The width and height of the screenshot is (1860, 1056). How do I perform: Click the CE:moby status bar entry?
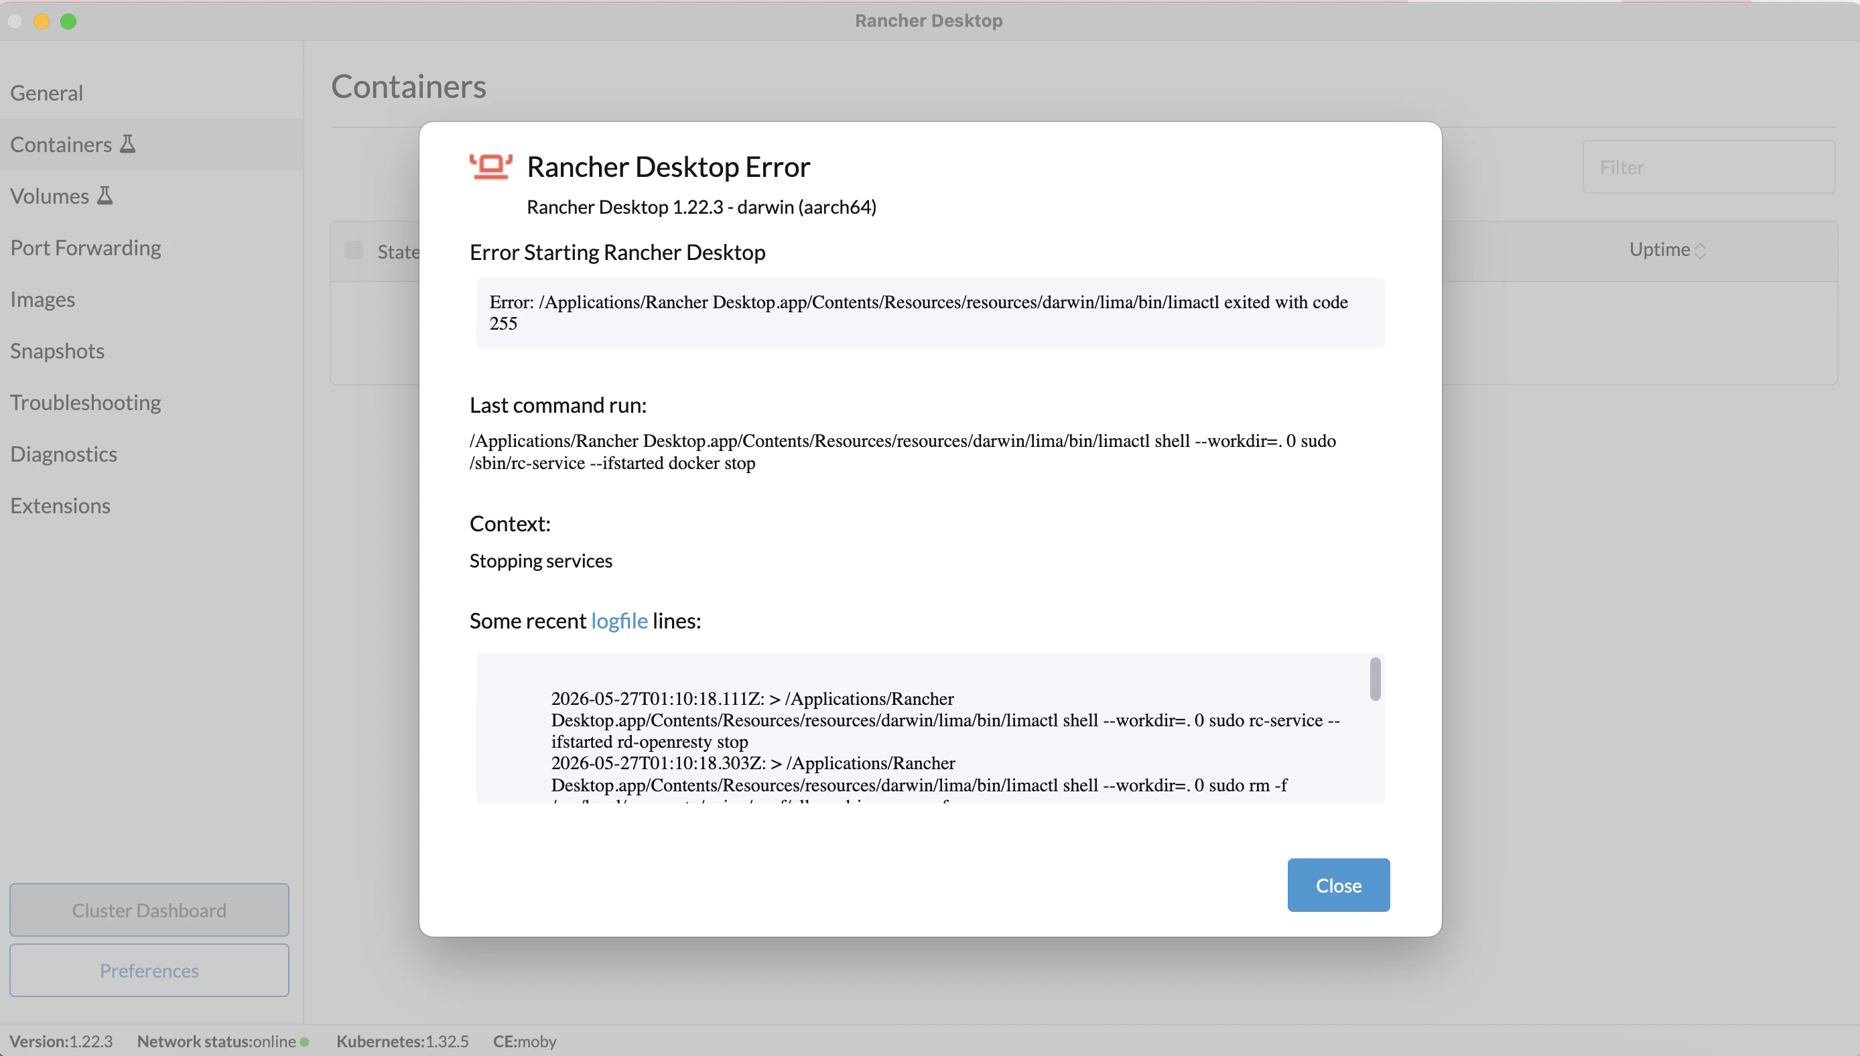tap(524, 1041)
